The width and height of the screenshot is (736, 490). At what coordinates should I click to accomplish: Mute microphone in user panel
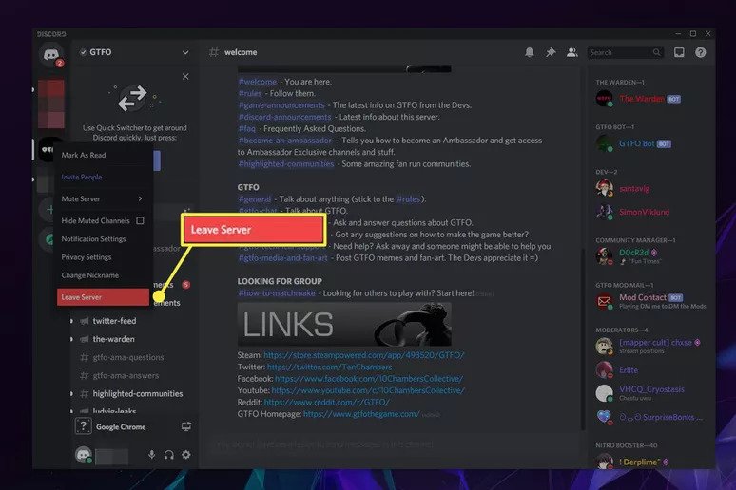click(x=151, y=454)
